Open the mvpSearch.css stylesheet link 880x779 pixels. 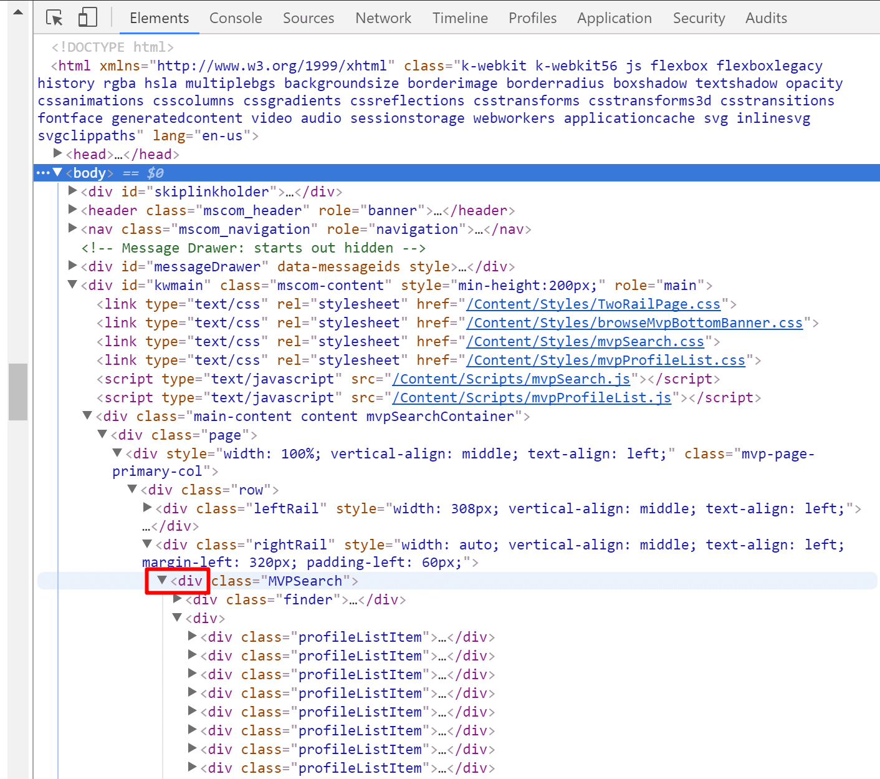[x=585, y=342]
